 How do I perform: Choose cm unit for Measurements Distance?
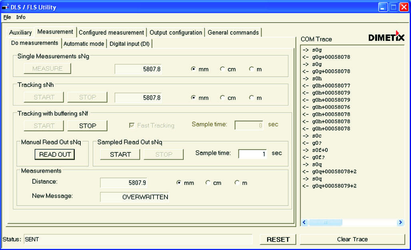pyautogui.click(x=208, y=183)
